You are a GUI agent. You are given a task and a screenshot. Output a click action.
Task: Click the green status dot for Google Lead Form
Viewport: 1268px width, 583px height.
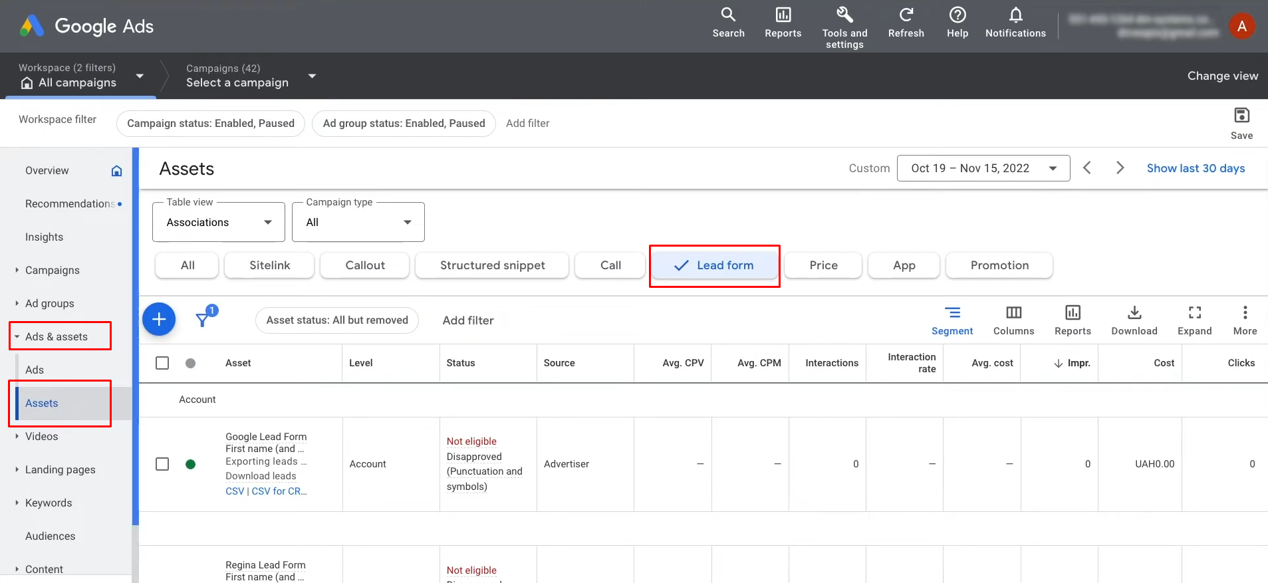click(190, 464)
